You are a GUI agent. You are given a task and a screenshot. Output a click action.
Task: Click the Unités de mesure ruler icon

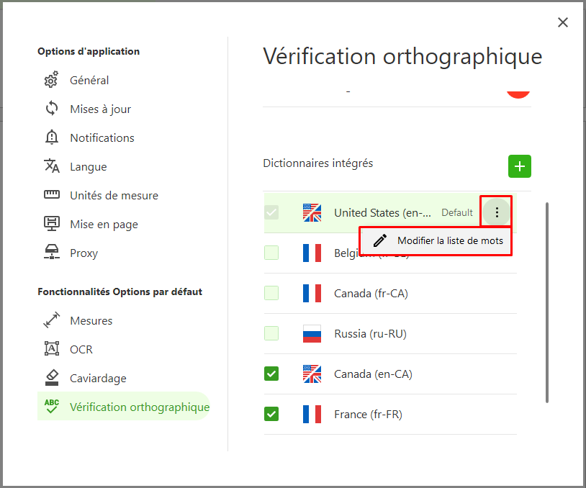click(x=52, y=194)
